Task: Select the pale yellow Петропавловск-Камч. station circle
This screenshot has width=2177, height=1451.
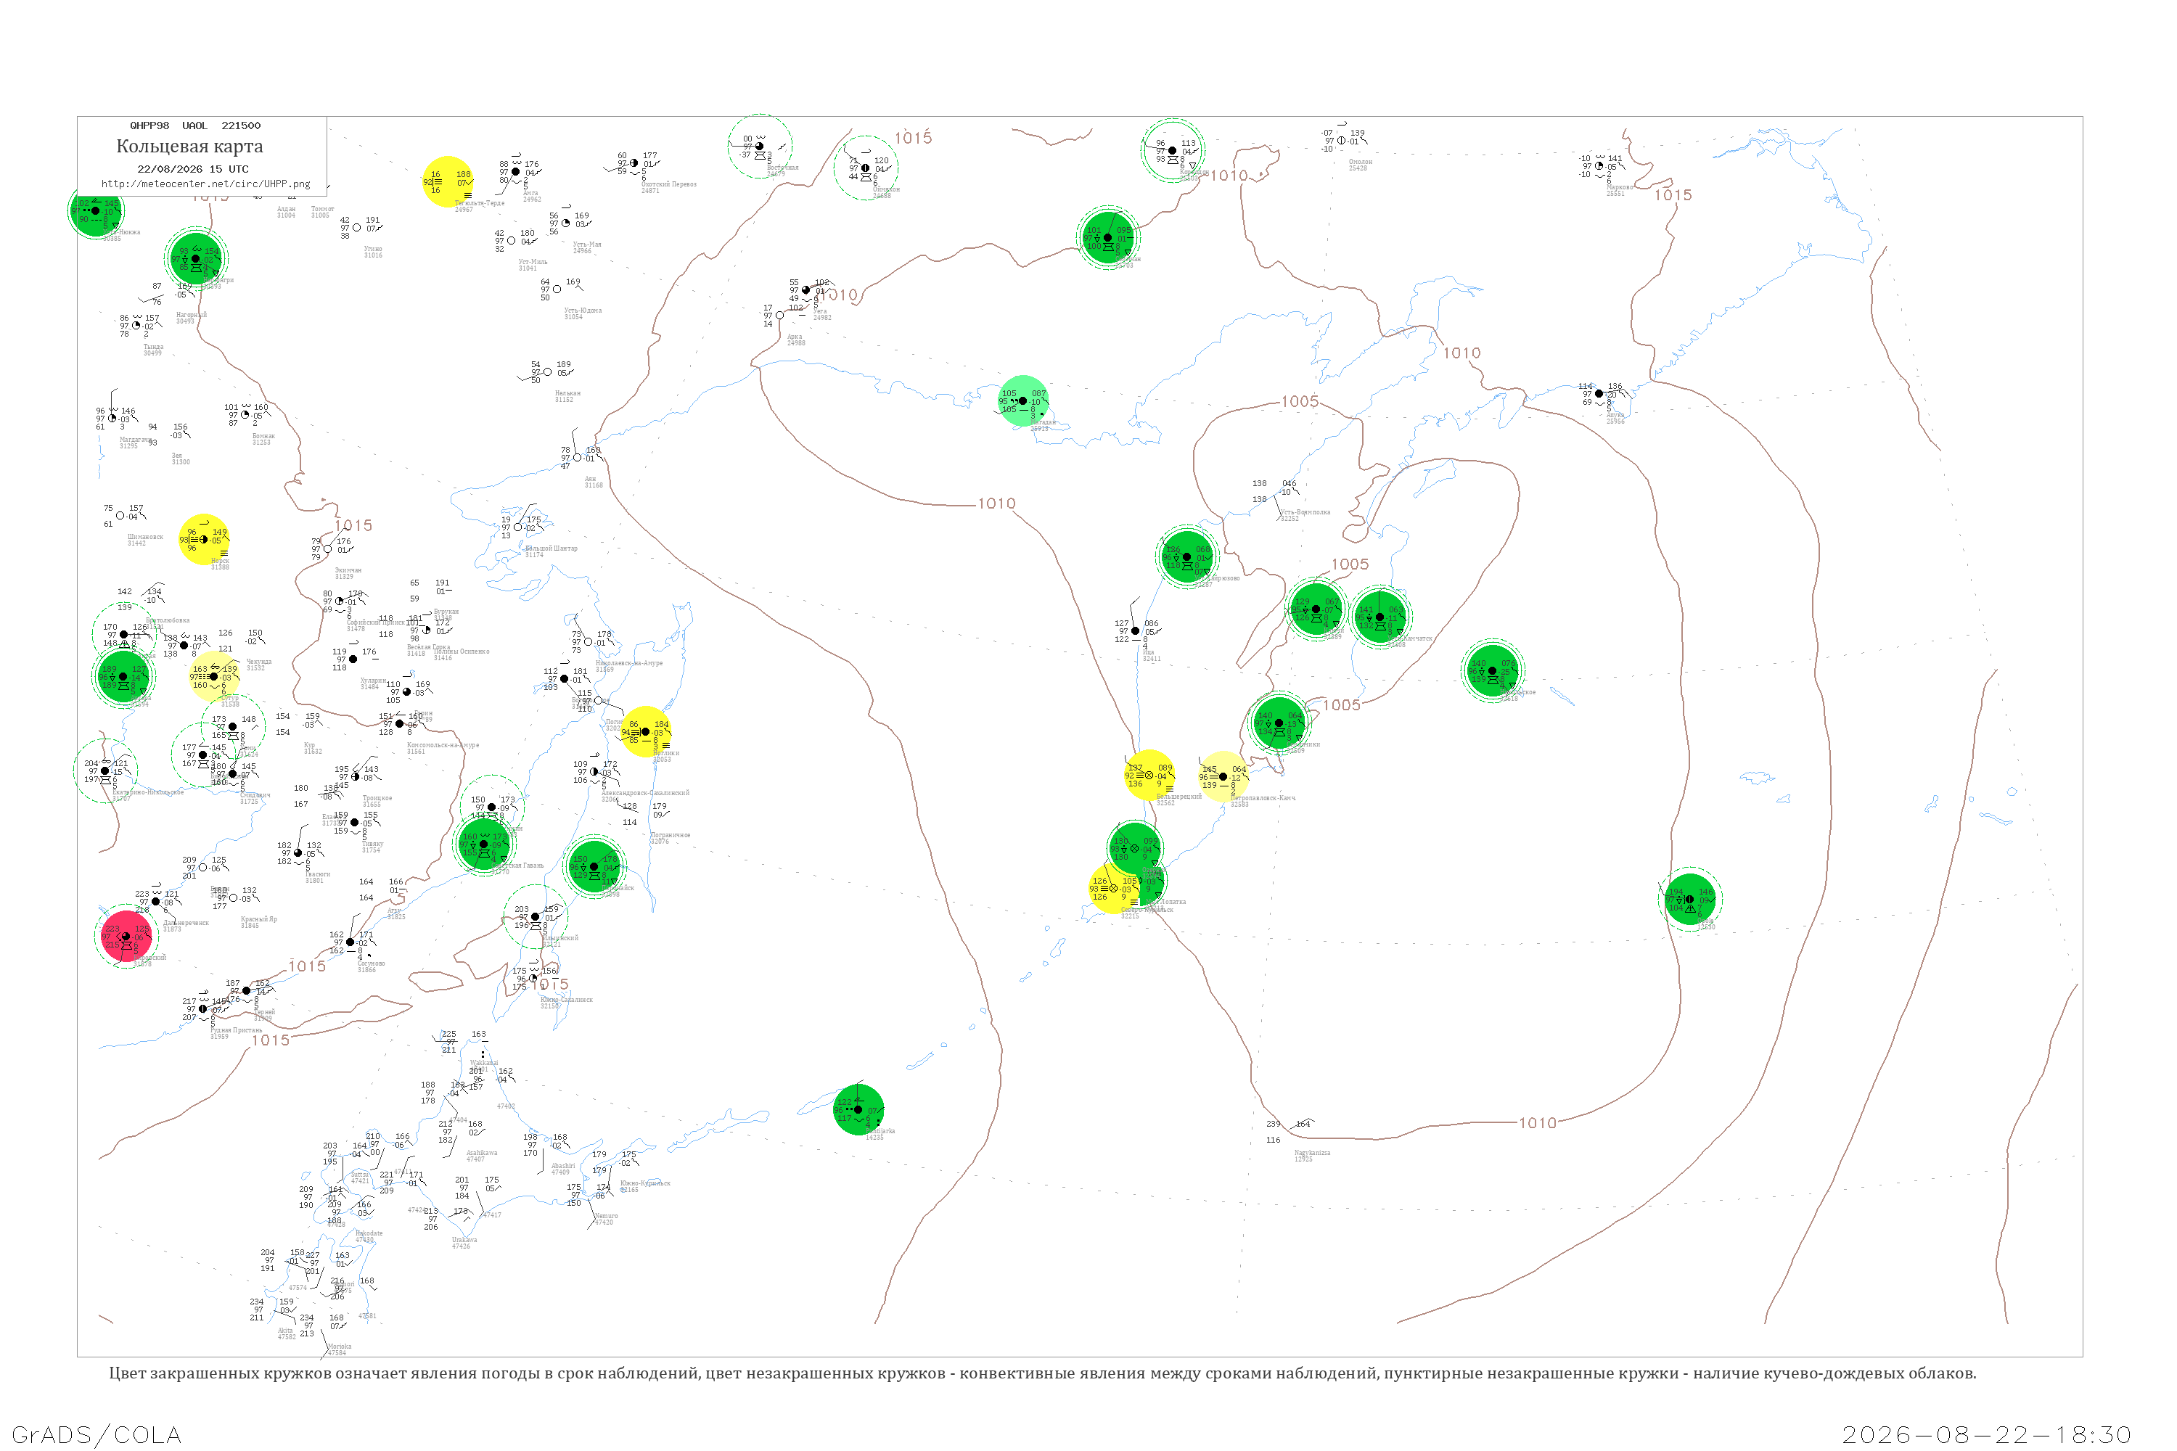Action: pyautogui.click(x=1223, y=776)
